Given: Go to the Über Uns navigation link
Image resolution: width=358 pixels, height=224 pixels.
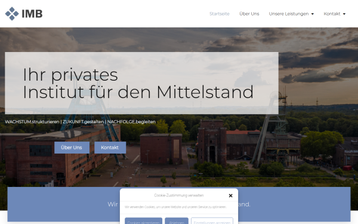Looking at the screenshot, I should click(x=249, y=14).
